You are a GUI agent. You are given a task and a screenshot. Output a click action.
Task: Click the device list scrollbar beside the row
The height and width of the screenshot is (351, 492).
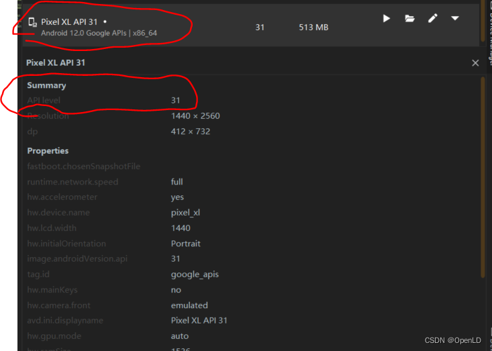pos(483,21)
